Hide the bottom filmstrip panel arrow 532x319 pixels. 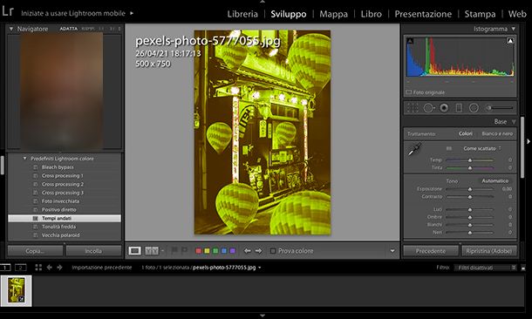coord(263,316)
